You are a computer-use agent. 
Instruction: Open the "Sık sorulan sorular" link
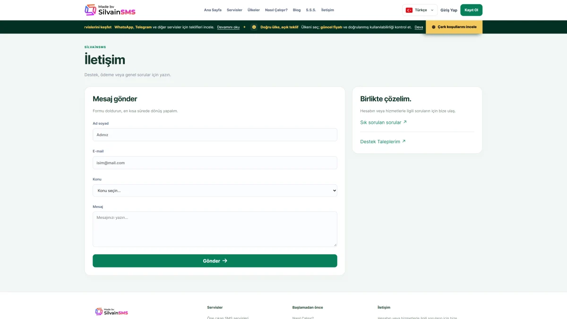(383, 122)
